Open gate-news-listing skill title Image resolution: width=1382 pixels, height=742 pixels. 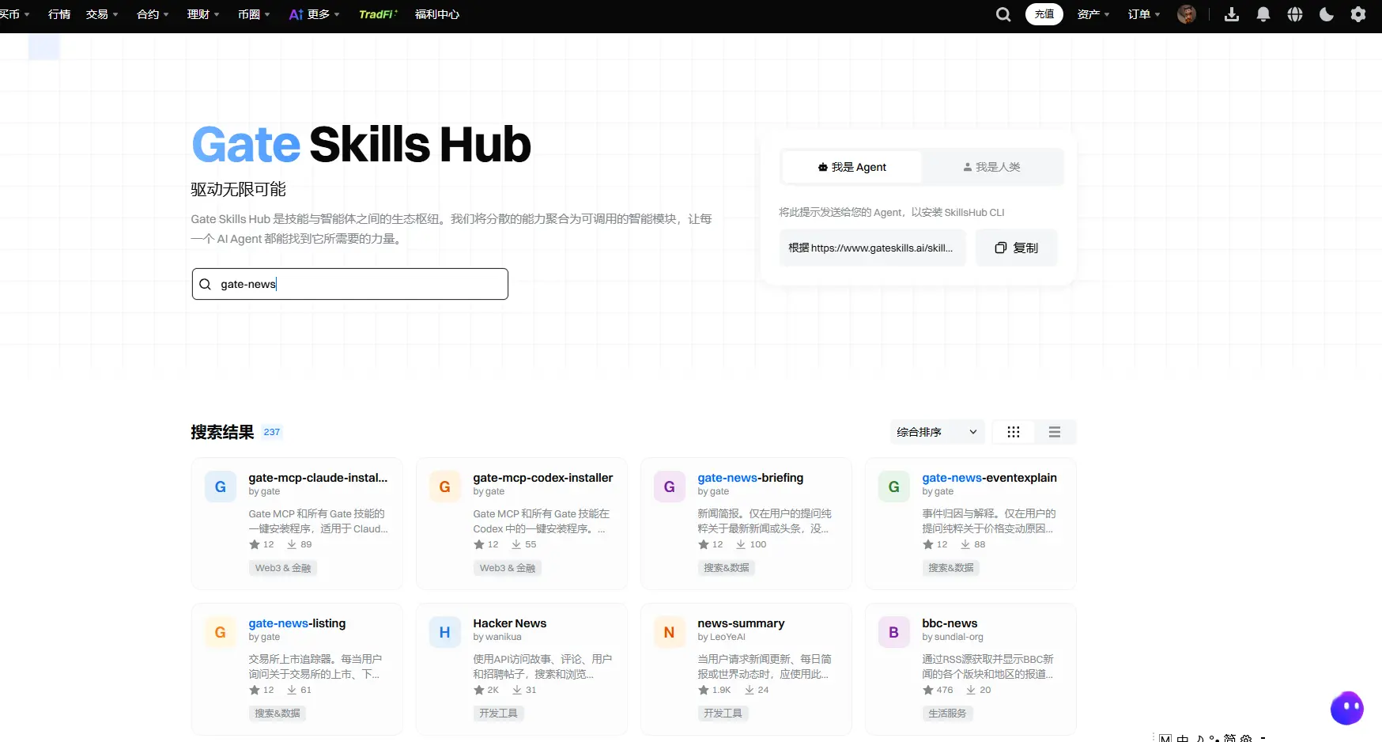[297, 623]
